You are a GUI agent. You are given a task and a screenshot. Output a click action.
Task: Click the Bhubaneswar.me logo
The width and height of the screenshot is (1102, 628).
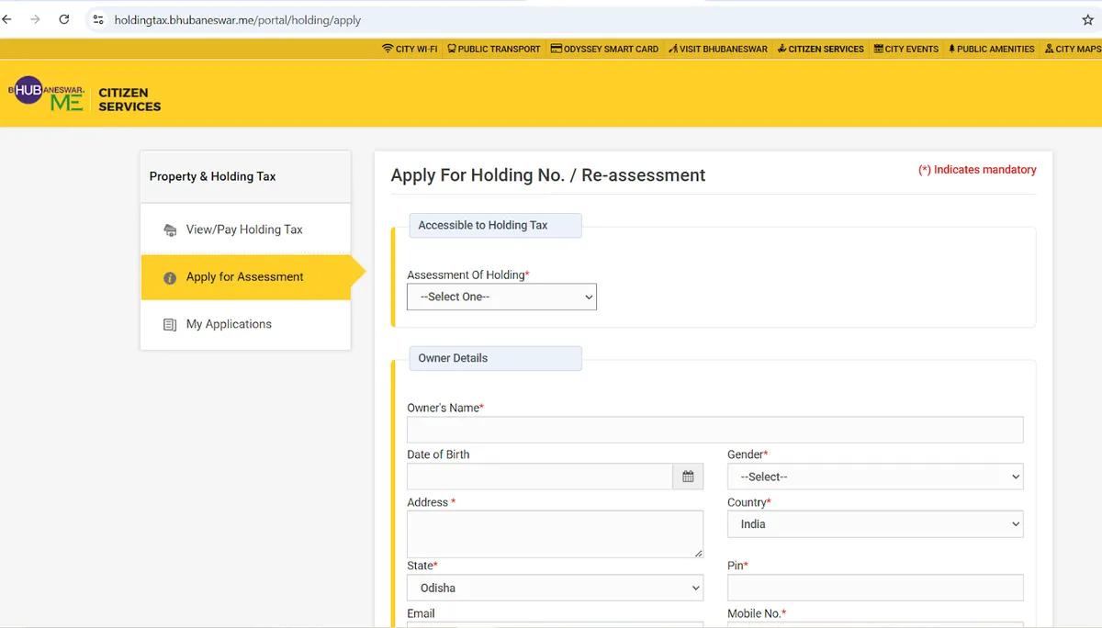click(x=47, y=95)
